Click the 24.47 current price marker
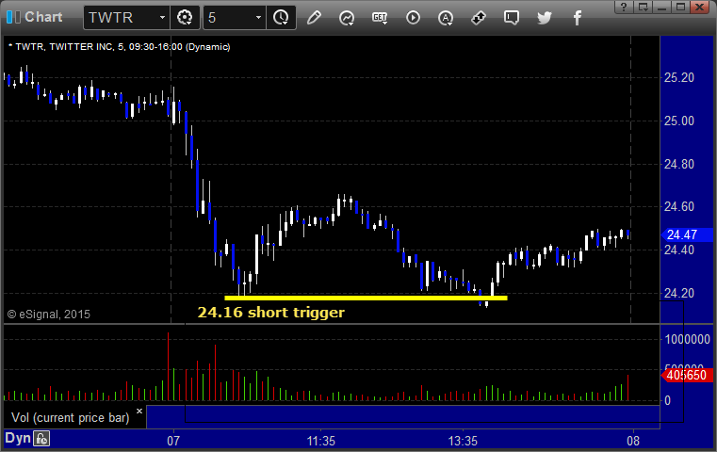This screenshot has height=452, width=717. click(x=687, y=234)
